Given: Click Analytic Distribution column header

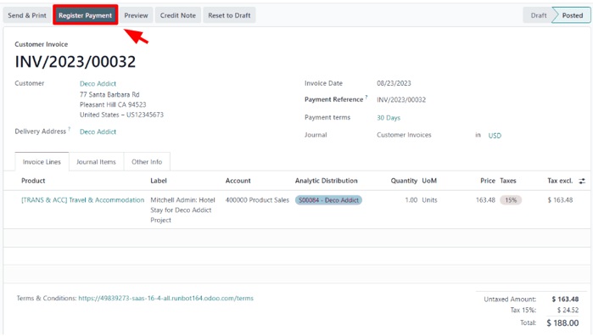Looking at the screenshot, I should pos(326,181).
